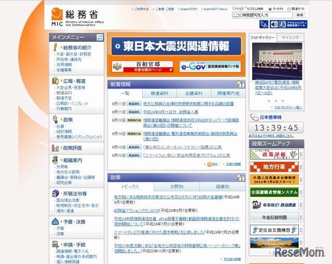Viewport: 332px width, 264px height.
Task: Click the 政策評価 chart icon
Action: [x=56, y=148]
